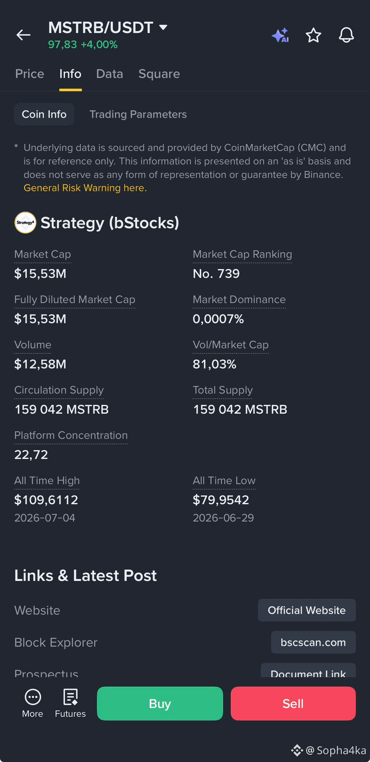This screenshot has width=370, height=762.
Task: Add MSTRB/USDT to favorites with star
Action: pos(314,35)
